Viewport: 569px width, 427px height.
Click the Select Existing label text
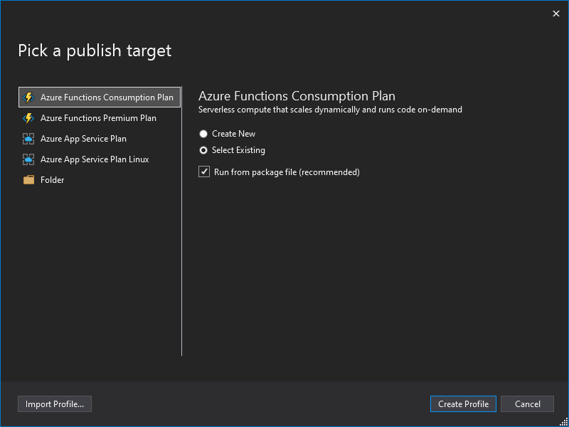click(238, 150)
